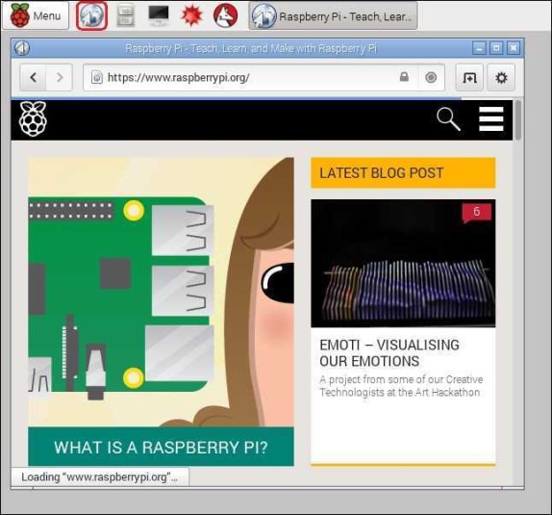Screen dimensions: 552x515
Task: Open the website search magnifier
Action: click(x=448, y=119)
